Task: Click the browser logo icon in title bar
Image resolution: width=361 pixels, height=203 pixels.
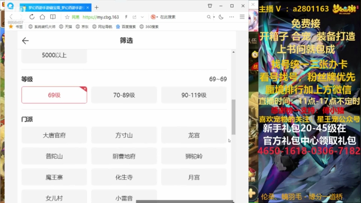Action: [x=11, y=6]
